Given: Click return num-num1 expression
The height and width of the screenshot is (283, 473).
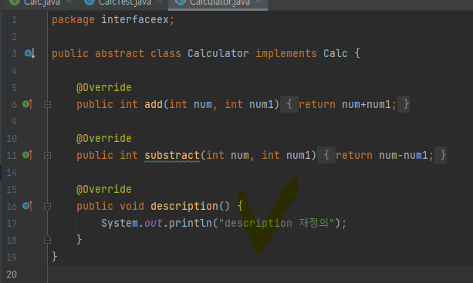Looking at the screenshot, I should click(x=384, y=155).
